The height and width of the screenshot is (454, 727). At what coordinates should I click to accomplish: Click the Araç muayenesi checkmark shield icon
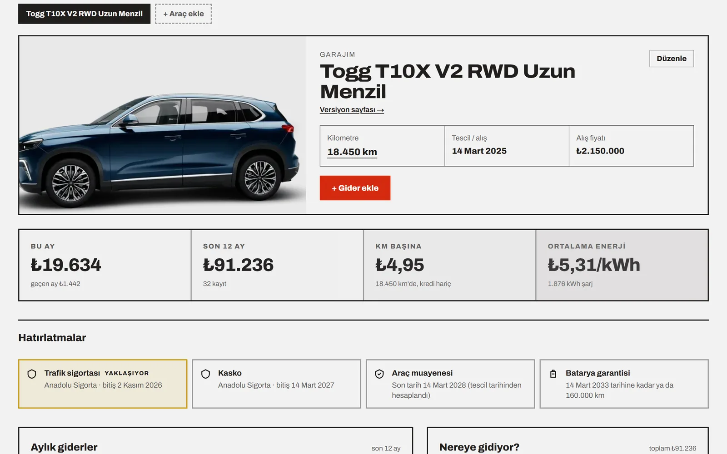(379, 374)
